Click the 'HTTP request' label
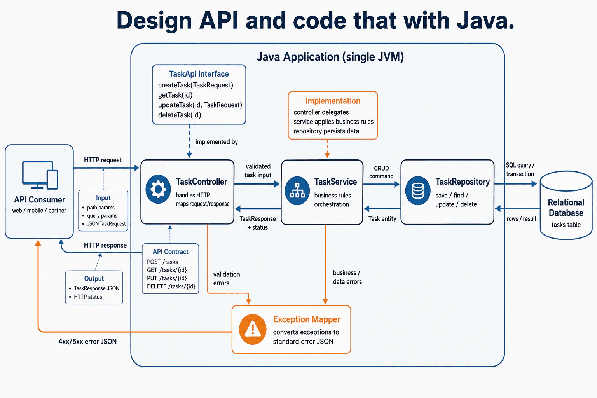 point(103,160)
